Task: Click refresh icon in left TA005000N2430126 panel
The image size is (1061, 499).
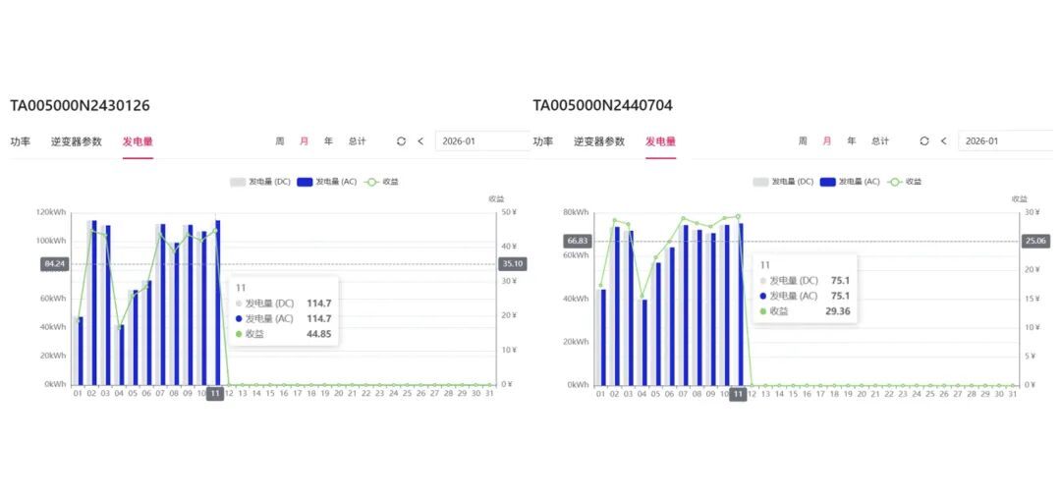Action: click(401, 141)
